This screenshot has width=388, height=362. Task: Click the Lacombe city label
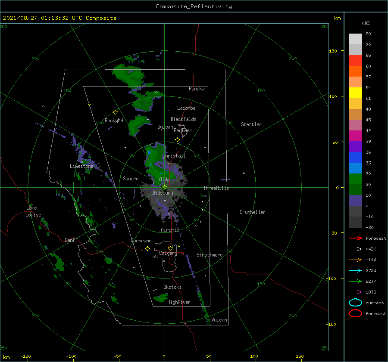pos(186,108)
